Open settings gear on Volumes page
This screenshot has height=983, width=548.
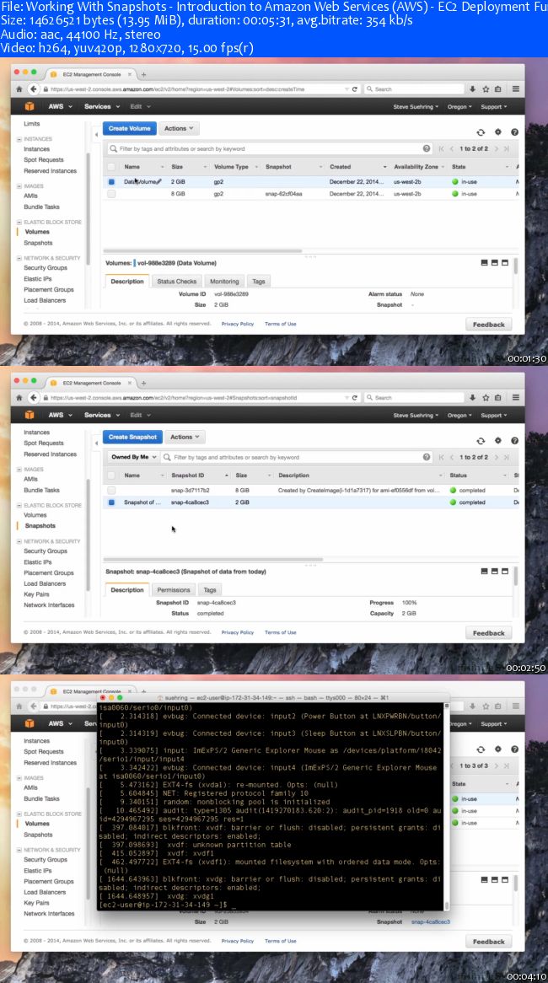click(498, 132)
